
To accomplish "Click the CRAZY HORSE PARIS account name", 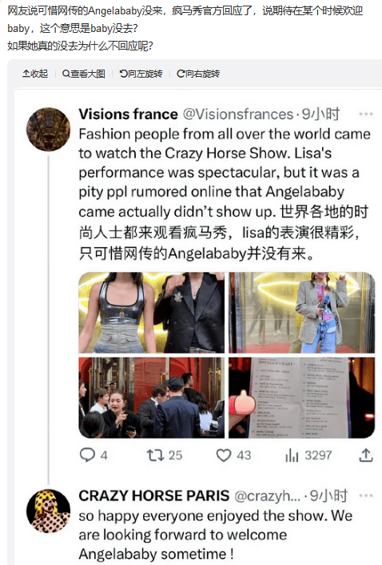I will [154, 496].
